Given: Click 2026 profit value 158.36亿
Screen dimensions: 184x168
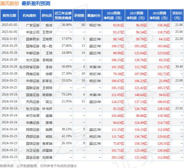Looking at the screenshot, I should 164,25.
